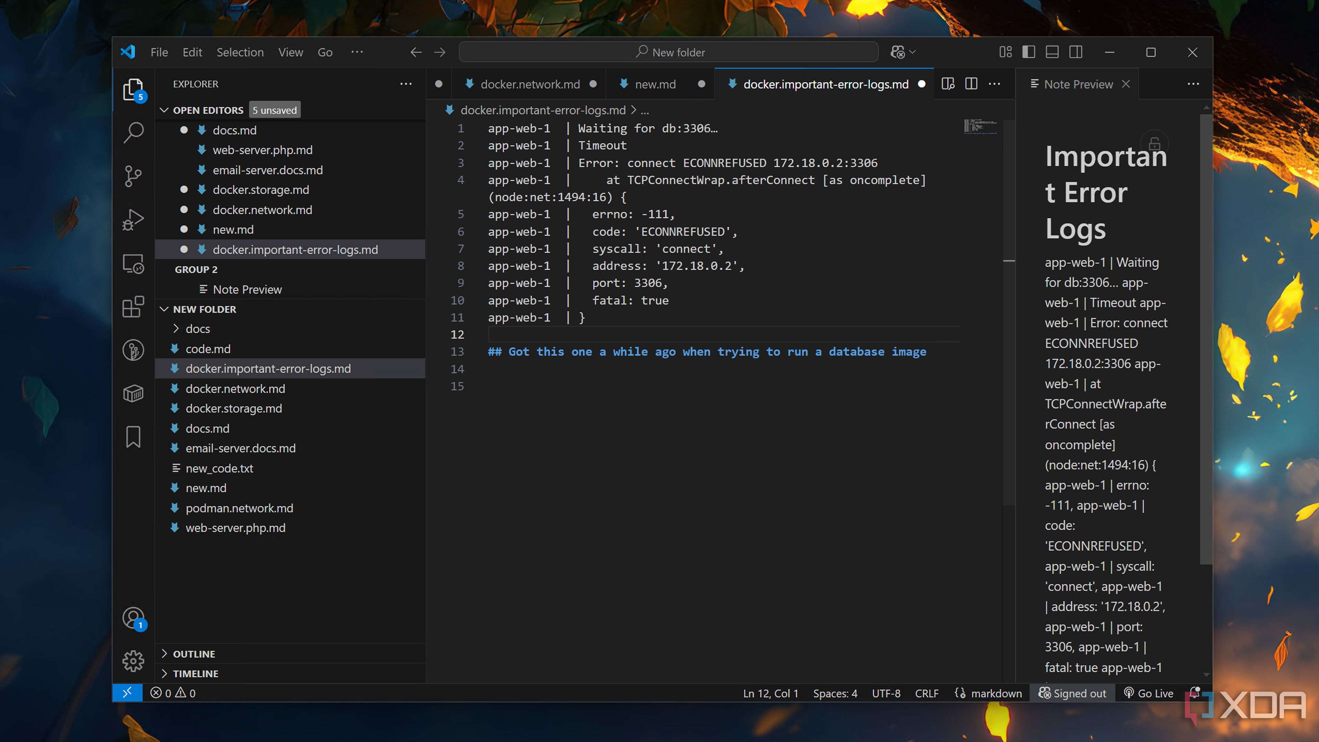Collapse the NEW FOLDER section
The height and width of the screenshot is (742, 1319).
click(x=165, y=309)
